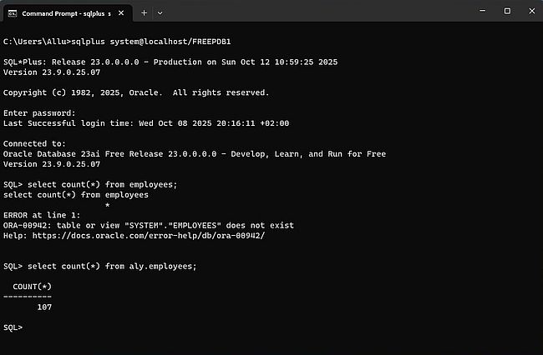Click empty title bar area beside tabs
Screen dimensions: 543x355
click(x=317, y=12)
